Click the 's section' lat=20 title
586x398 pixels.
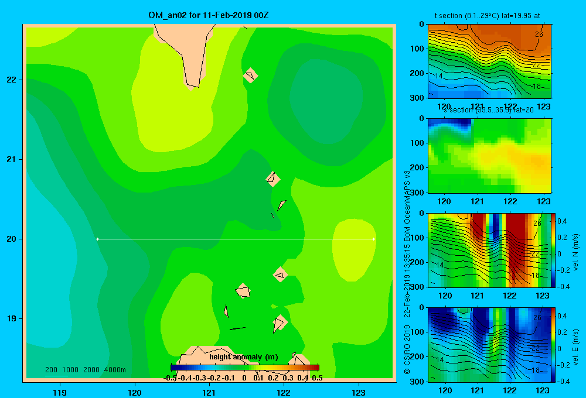pyautogui.click(x=489, y=110)
